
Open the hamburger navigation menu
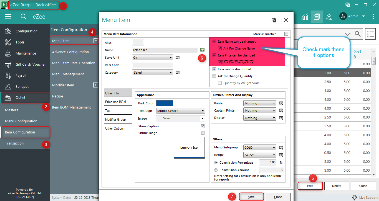pos(8,17)
